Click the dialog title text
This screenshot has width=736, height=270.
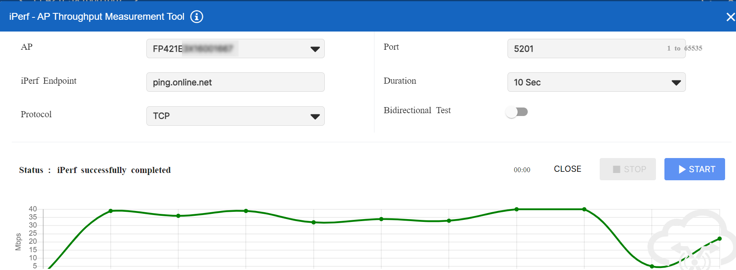coord(97,17)
